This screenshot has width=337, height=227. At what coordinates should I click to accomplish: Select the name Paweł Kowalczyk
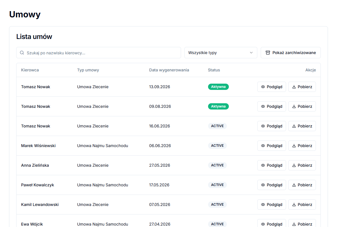coord(37,185)
